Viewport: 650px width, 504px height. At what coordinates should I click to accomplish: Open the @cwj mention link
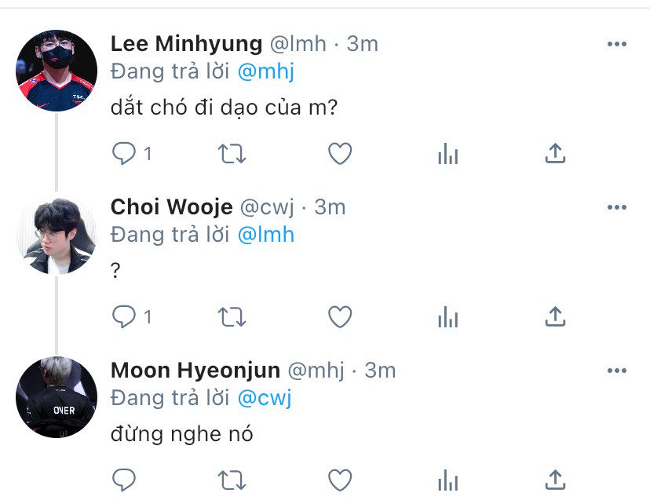pyautogui.click(x=264, y=397)
